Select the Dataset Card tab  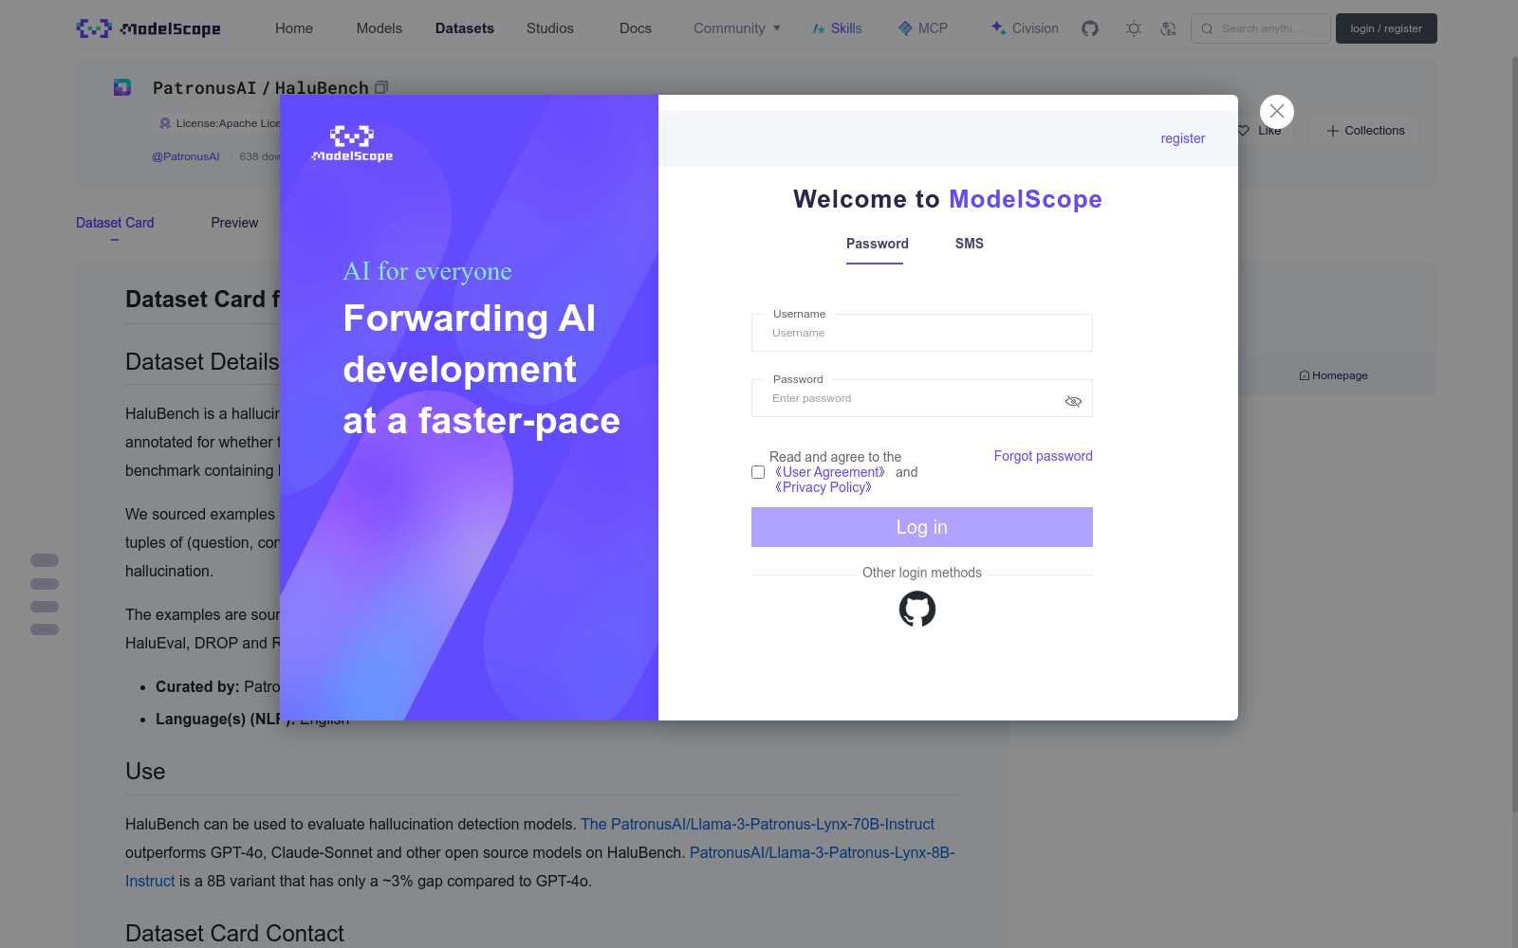click(115, 223)
